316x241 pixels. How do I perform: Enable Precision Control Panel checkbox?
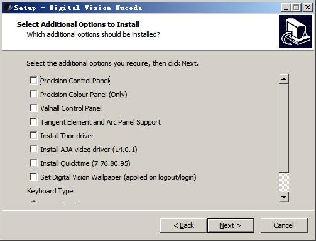point(33,81)
